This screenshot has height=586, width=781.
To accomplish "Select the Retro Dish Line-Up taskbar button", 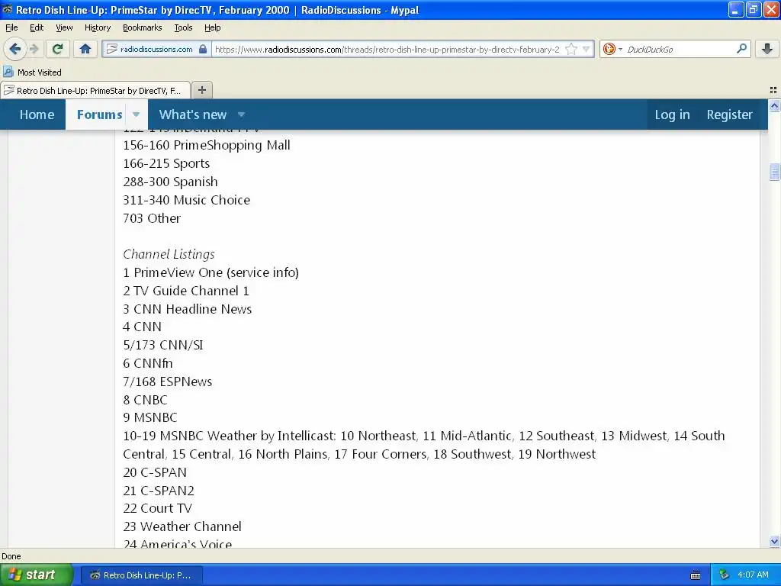I will 141,575.
